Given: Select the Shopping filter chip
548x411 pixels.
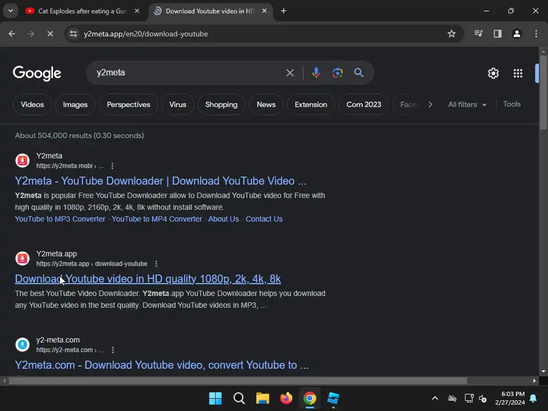Looking at the screenshot, I should pyautogui.click(x=221, y=104).
